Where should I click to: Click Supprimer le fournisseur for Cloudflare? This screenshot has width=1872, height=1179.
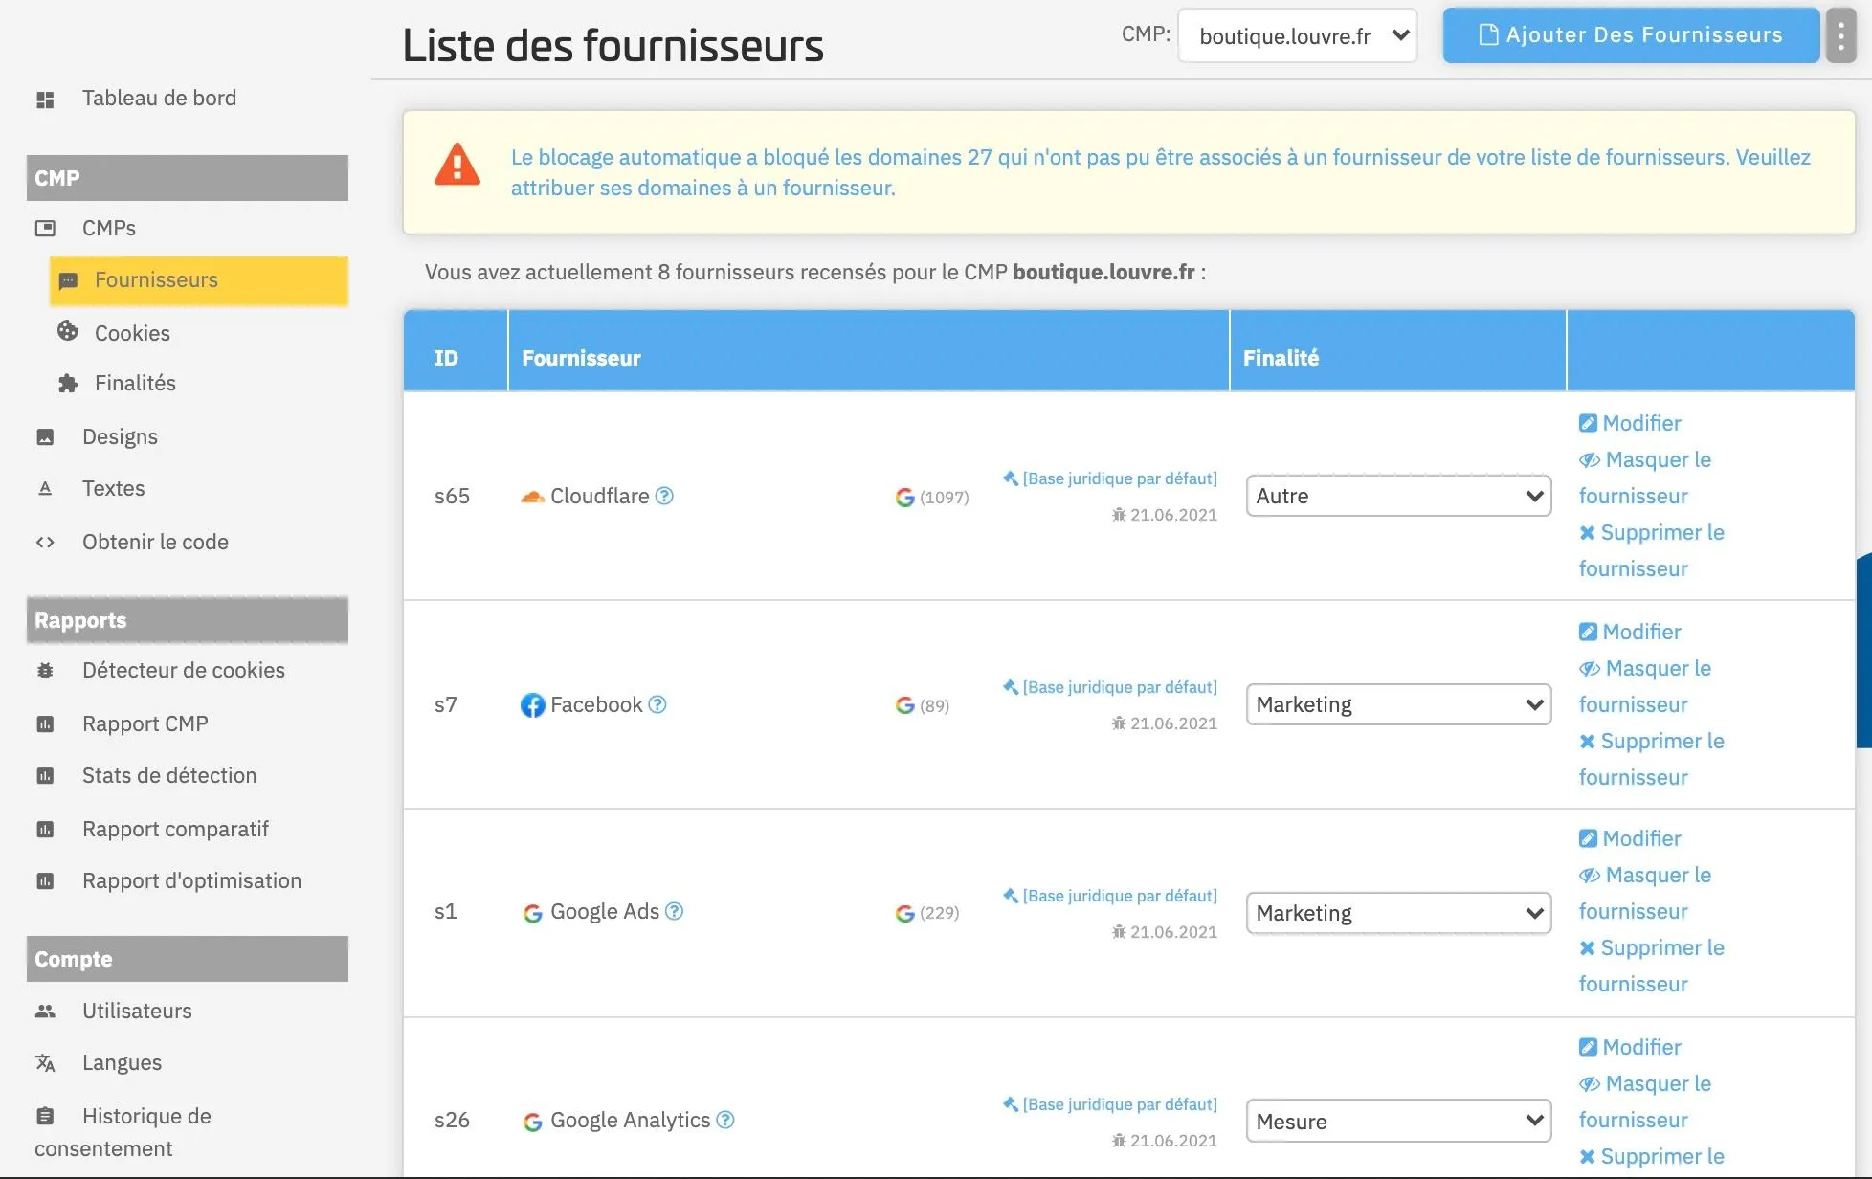click(1652, 550)
